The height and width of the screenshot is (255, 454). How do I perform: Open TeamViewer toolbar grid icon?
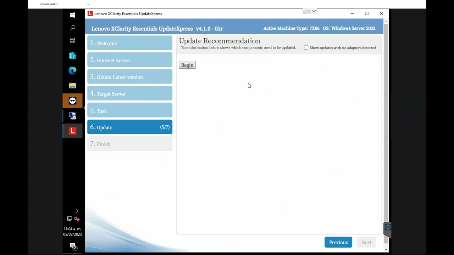pyautogui.click(x=304, y=11)
